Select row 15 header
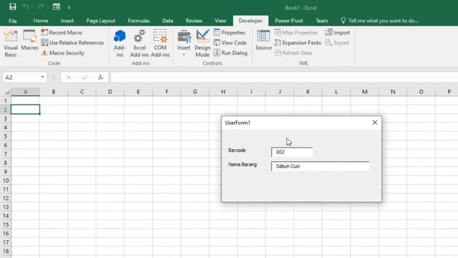 click(5, 224)
